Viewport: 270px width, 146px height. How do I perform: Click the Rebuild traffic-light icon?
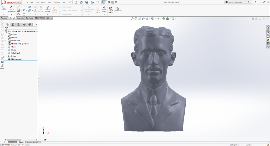pyautogui.click(x=109, y=2)
